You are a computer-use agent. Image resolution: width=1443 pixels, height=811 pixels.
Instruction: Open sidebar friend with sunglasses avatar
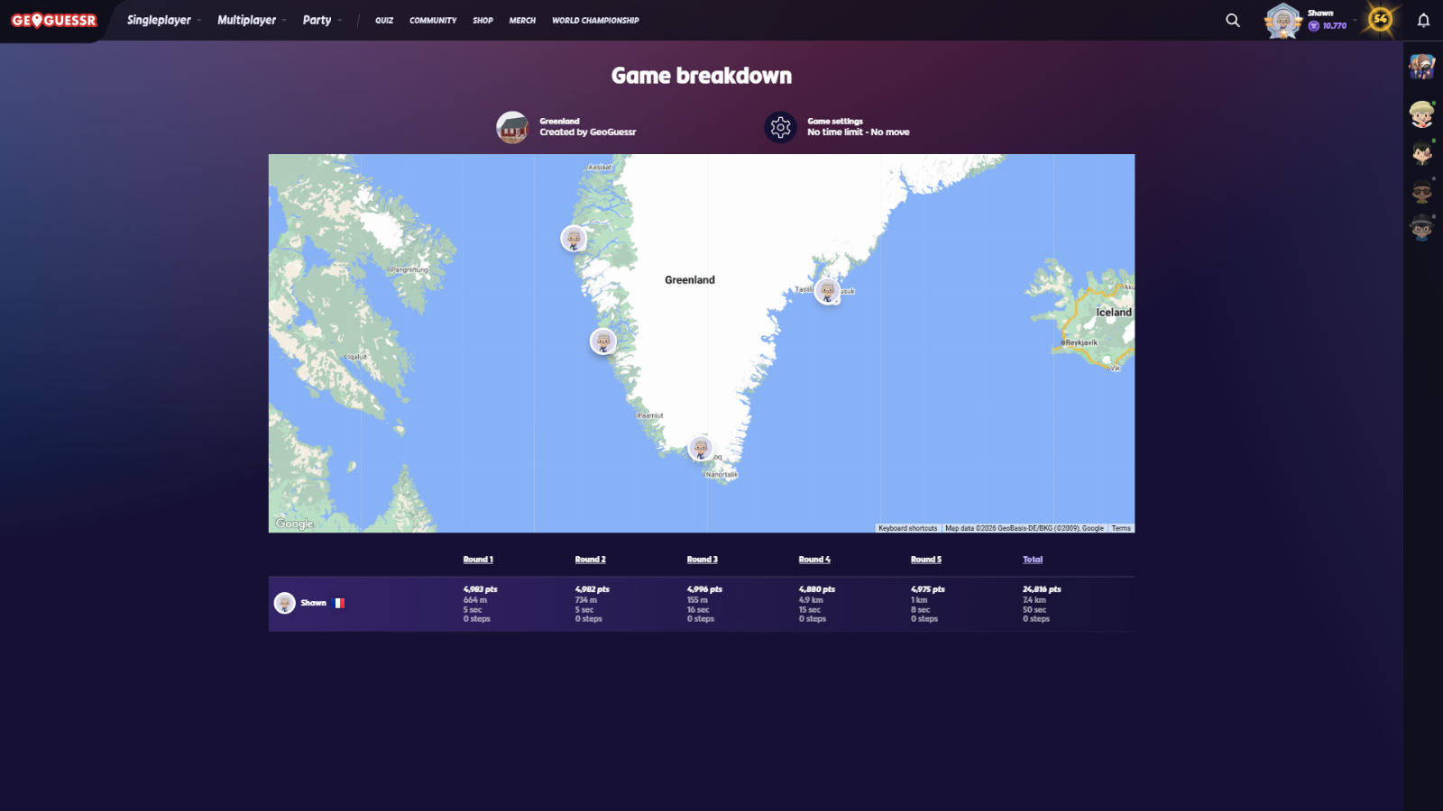(x=1421, y=191)
